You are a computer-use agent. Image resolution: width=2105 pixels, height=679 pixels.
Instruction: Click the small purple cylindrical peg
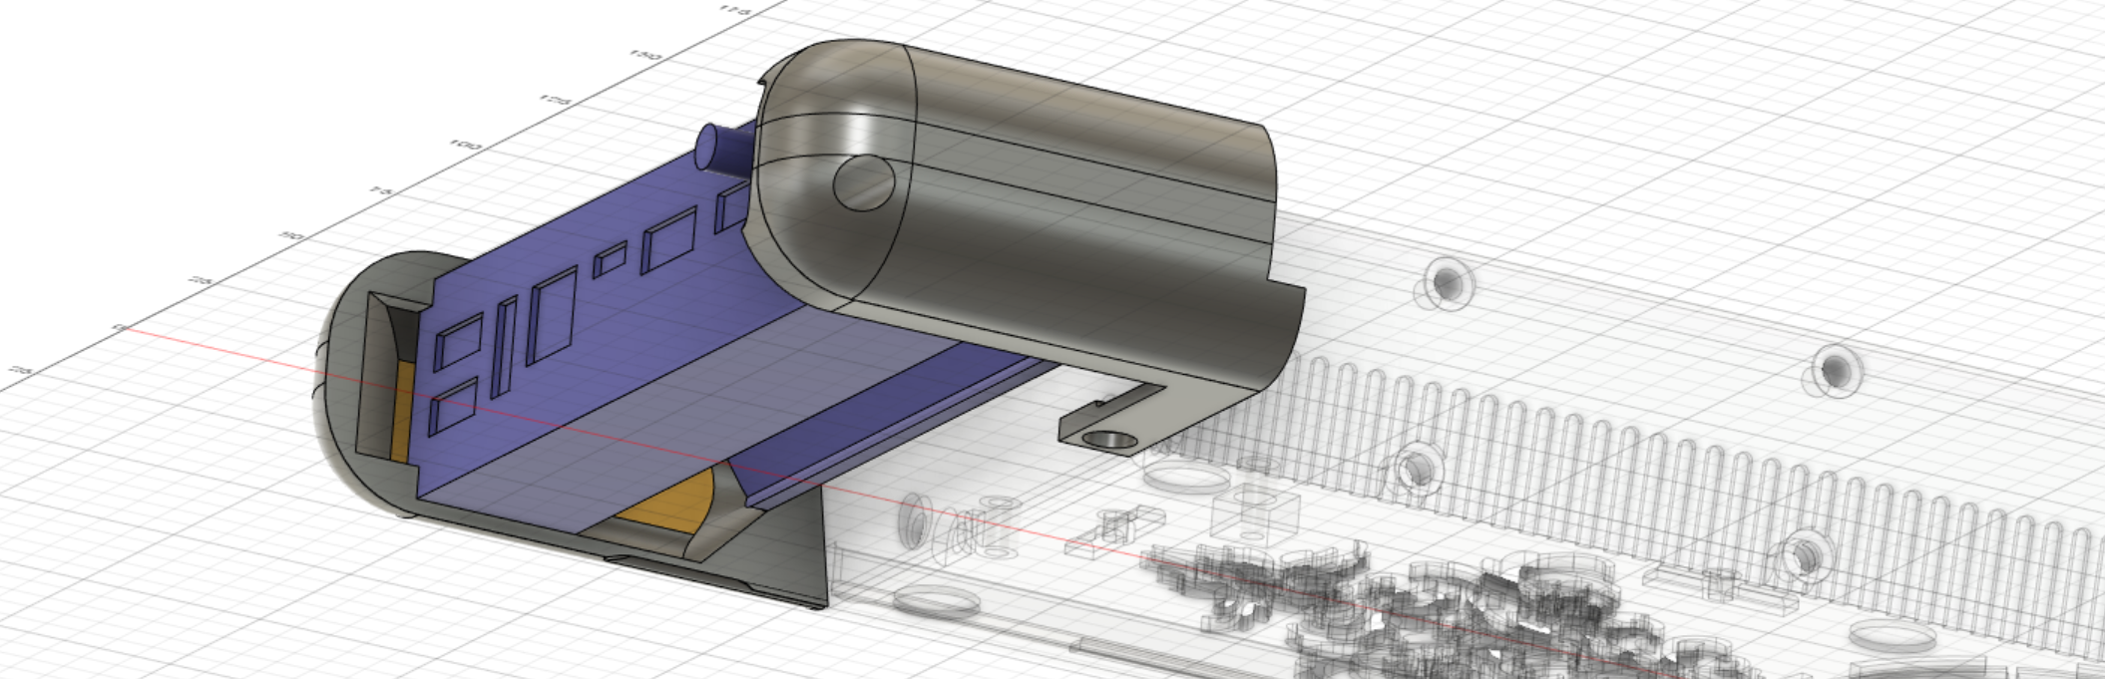point(724,151)
